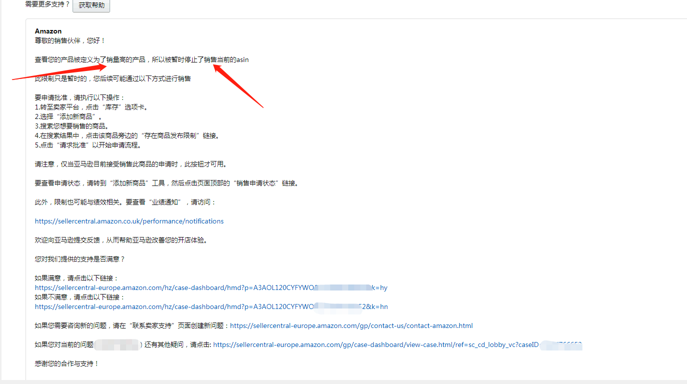This screenshot has height=384, width=687.
Task: Click the closing 感谢您的合作与支持！
Action: (67, 363)
